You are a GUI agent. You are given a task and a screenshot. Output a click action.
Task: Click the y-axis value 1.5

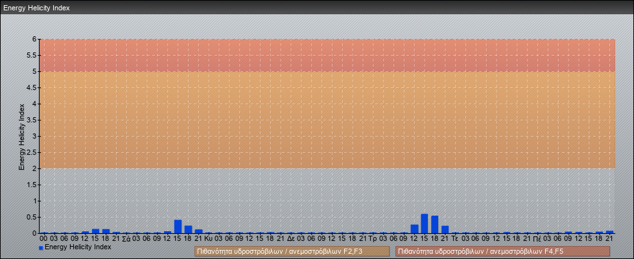click(32, 185)
